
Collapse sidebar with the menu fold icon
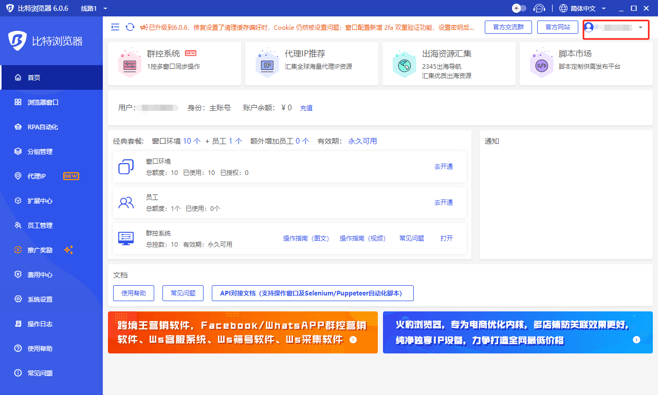point(115,27)
